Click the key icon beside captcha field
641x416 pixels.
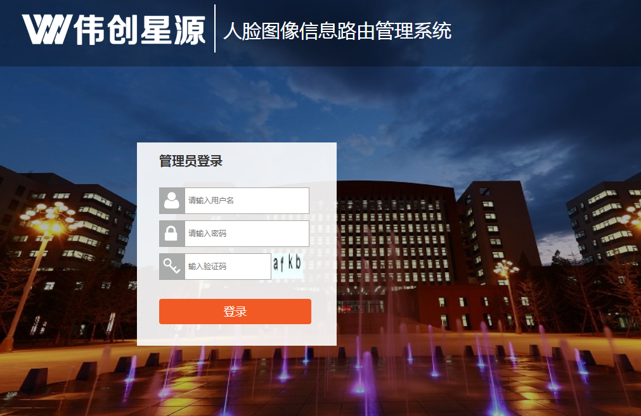(172, 267)
